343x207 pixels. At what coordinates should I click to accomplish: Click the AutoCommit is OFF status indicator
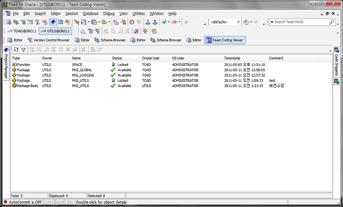[x=23, y=202]
